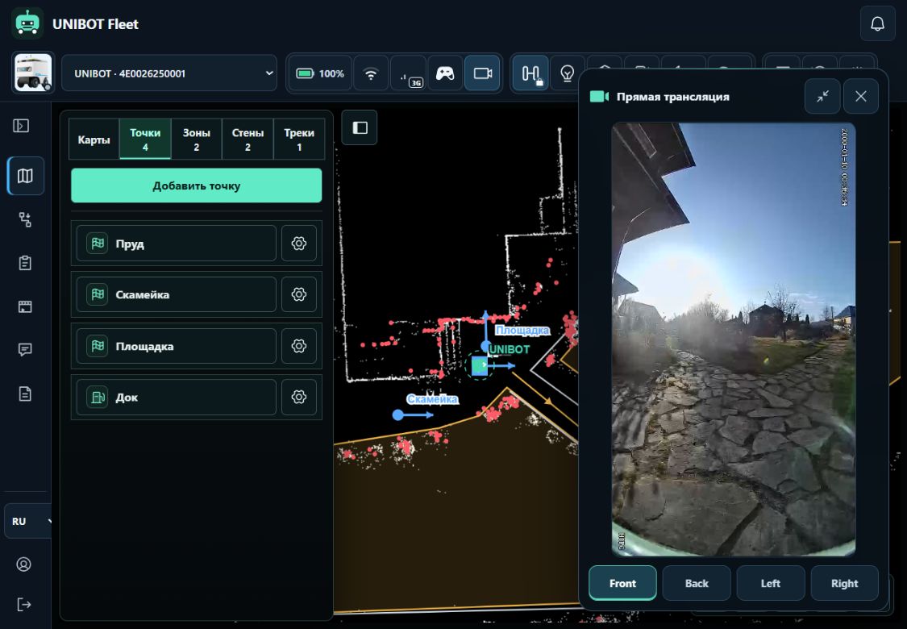Expand the left sidebar panel
Image resolution: width=907 pixels, height=629 pixels.
22,126
